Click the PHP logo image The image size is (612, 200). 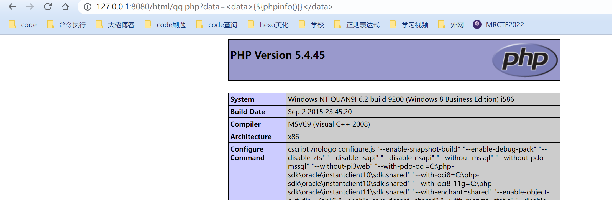click(x=525, y=60)
